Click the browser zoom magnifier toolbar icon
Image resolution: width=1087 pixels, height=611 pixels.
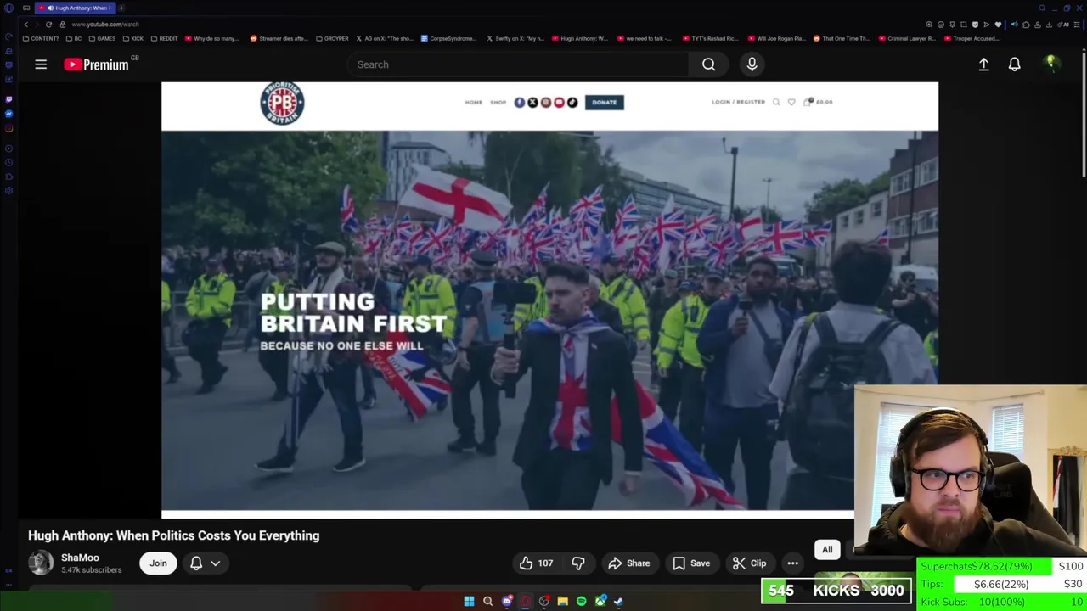click(x=929, y=25)
